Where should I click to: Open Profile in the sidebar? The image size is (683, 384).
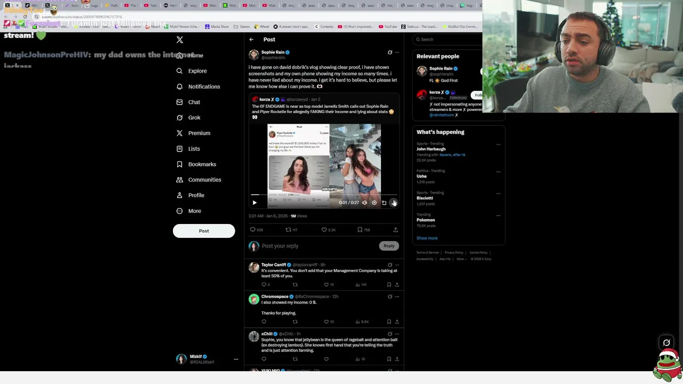(190, 195)
